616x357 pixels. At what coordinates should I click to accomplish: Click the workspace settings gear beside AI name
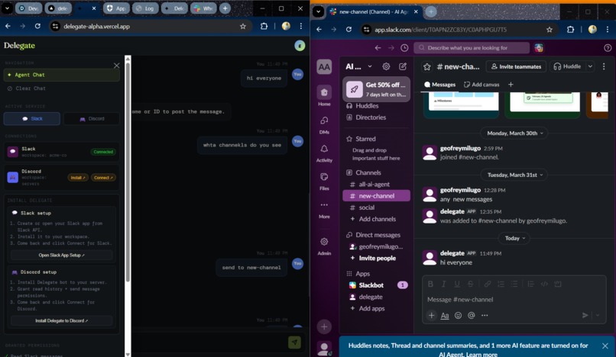[x=386, y=66]
